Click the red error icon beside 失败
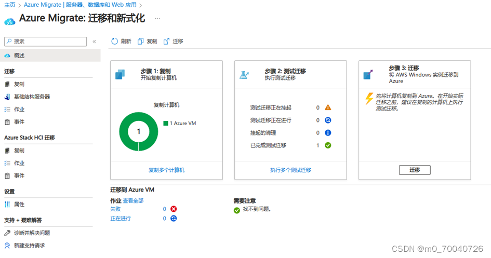Screen dimensions: 491x258 coord(174,209)
